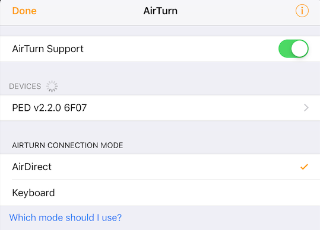The width and height of the screenshot is (320, 230).
Task: Click the AirTurn title in the navigation bar
Action: pos(160,11)
